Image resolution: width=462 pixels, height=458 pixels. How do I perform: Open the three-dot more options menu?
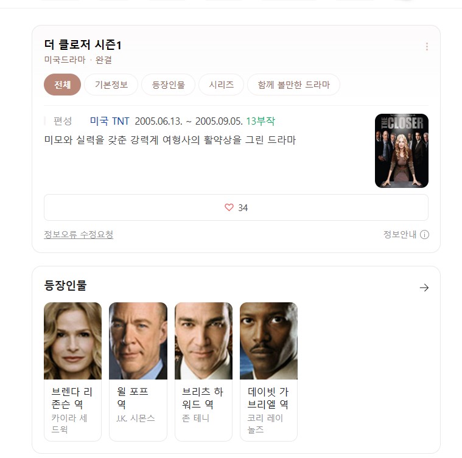tap(427, 46)
